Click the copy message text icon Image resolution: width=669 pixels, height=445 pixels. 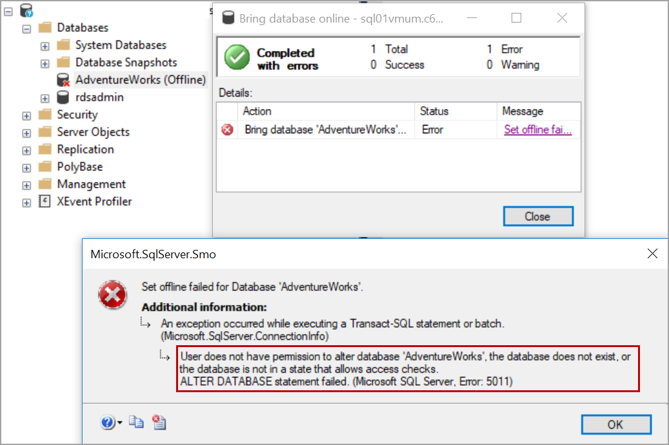pos(137,422)
